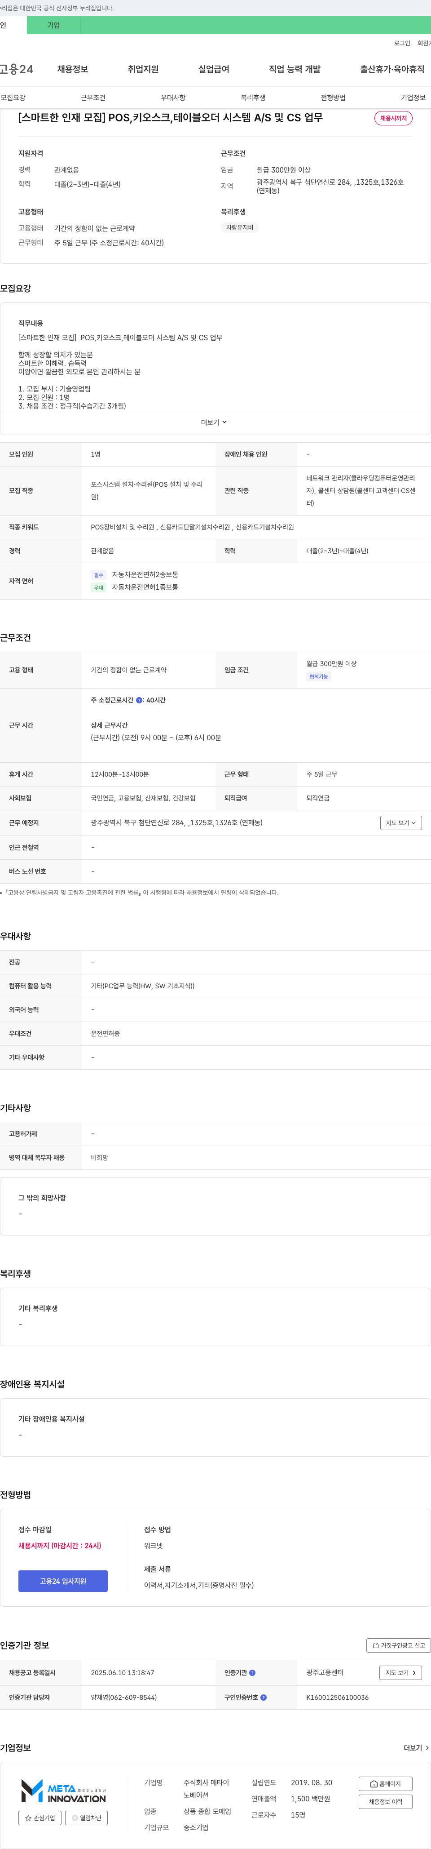Open 더보기 link in 기업정보 section

416,1748
